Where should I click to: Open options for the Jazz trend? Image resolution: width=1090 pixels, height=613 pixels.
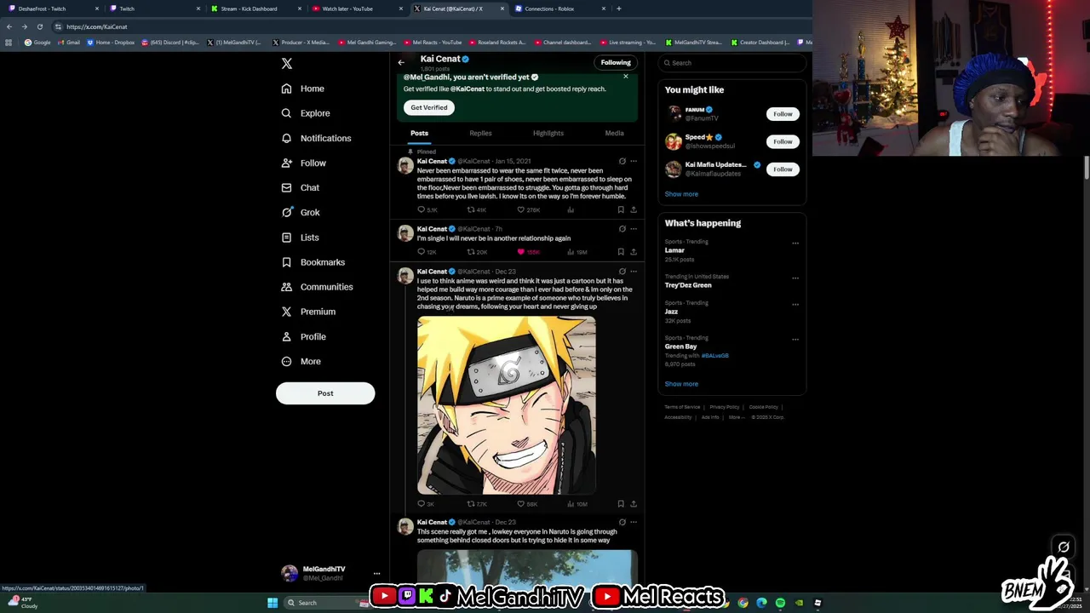click(x=795, y=304)
